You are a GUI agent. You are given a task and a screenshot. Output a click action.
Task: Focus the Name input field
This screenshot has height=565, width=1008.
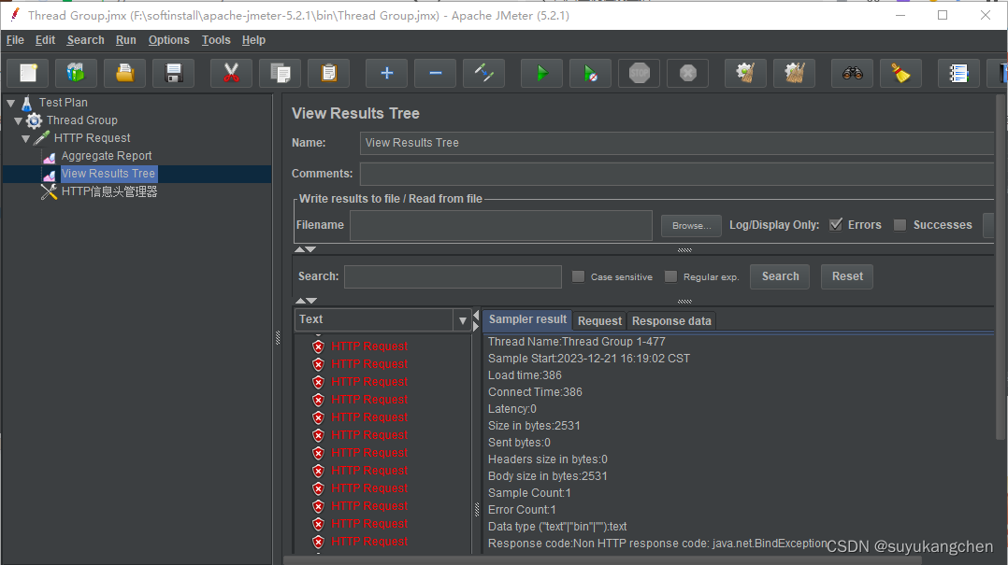[x=677, y=143]
